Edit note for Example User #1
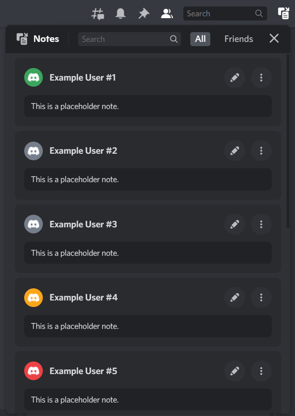295x416 pixels. [x=235, y=77]
